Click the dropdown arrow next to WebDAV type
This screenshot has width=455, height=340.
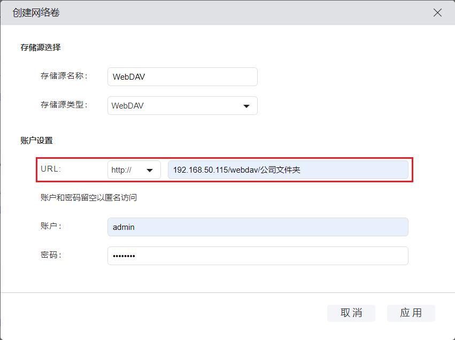pyautogui.click(x=246, y=106)
